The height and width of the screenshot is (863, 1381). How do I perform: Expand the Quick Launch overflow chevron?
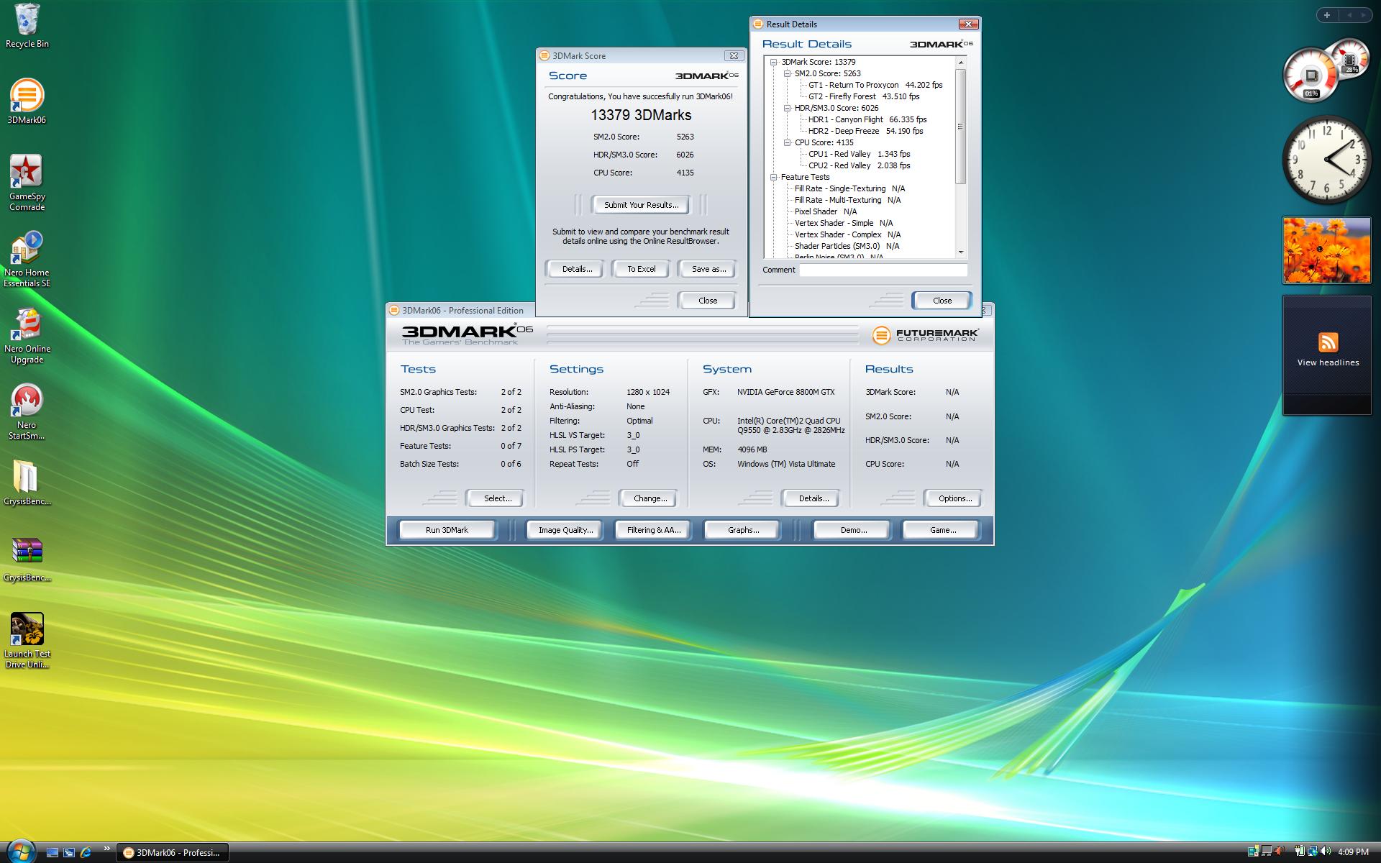point(107,849)
